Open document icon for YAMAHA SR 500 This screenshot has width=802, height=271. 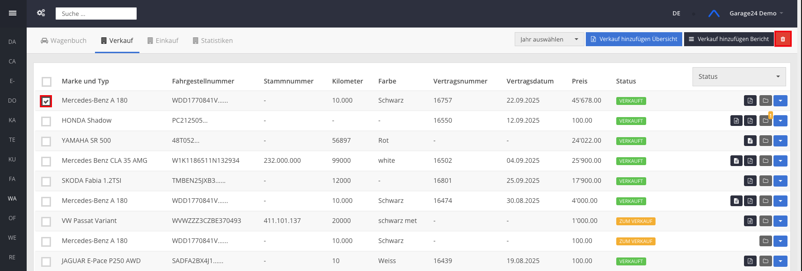pos(750,141)
